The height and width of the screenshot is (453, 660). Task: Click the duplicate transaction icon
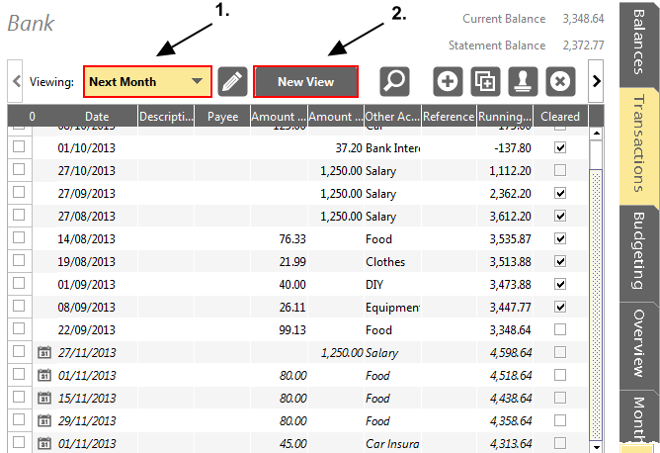(485, 81)
